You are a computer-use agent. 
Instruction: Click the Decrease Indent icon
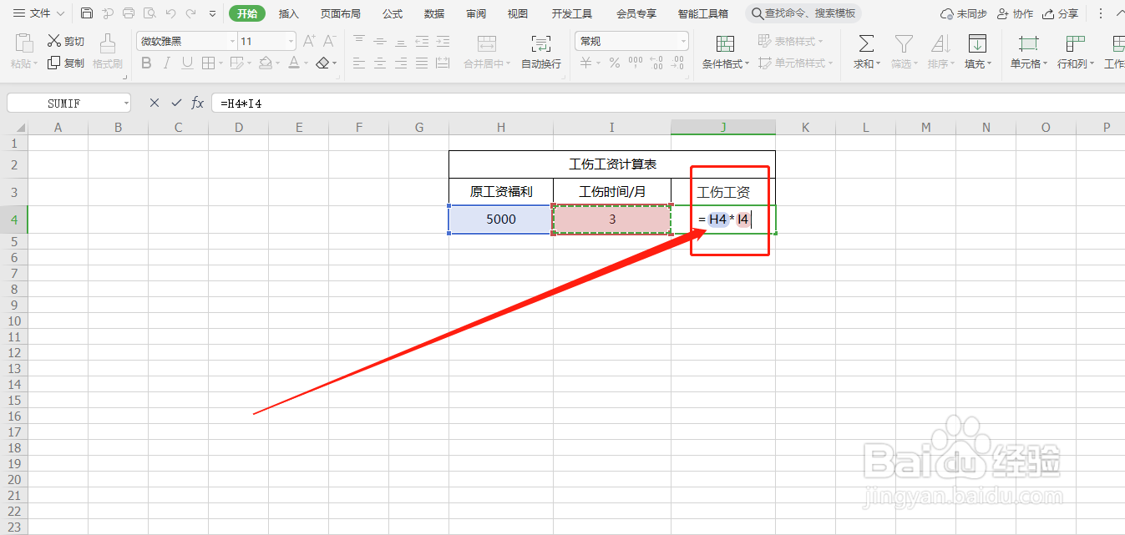coord(422,41)
